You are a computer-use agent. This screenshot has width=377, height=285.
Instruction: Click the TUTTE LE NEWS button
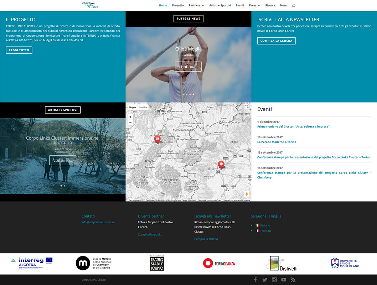188,19
